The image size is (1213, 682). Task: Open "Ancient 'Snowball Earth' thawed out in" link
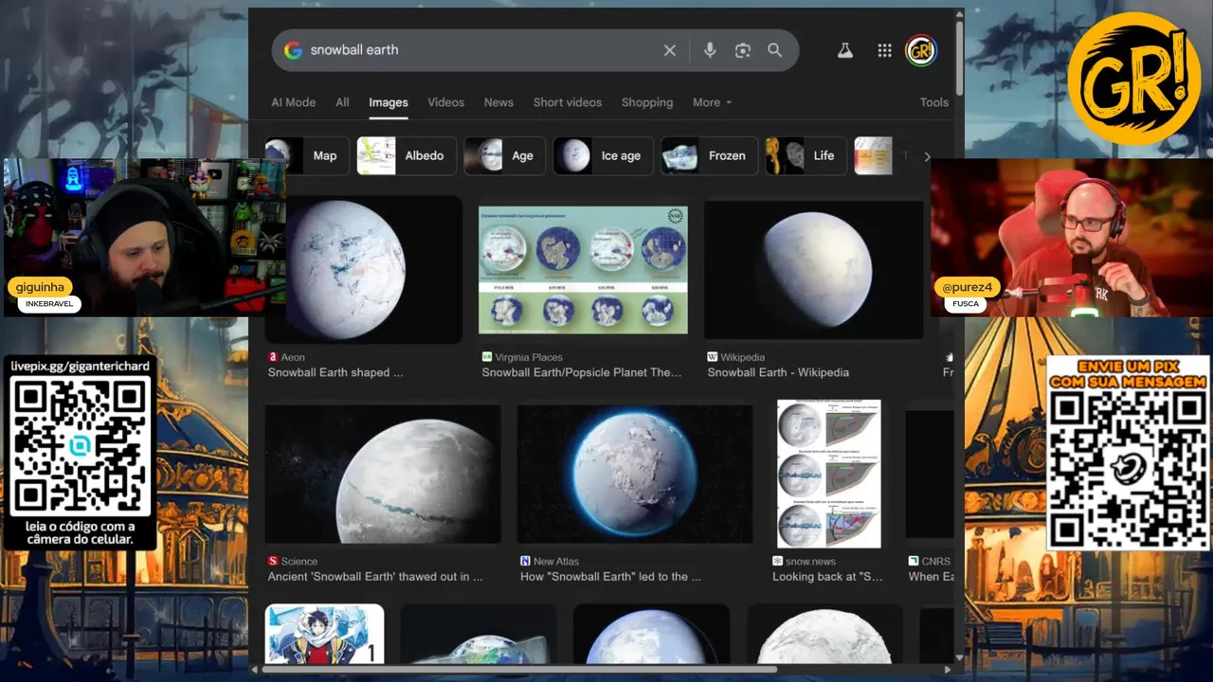(x=375, y=576)
